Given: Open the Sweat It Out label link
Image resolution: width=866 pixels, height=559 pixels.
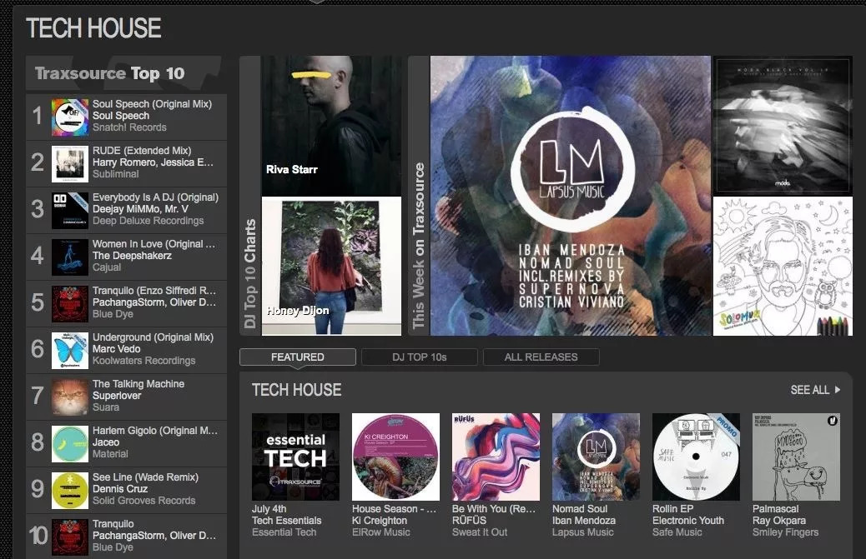Looking at the screenshot, I should tap(480, 532).
